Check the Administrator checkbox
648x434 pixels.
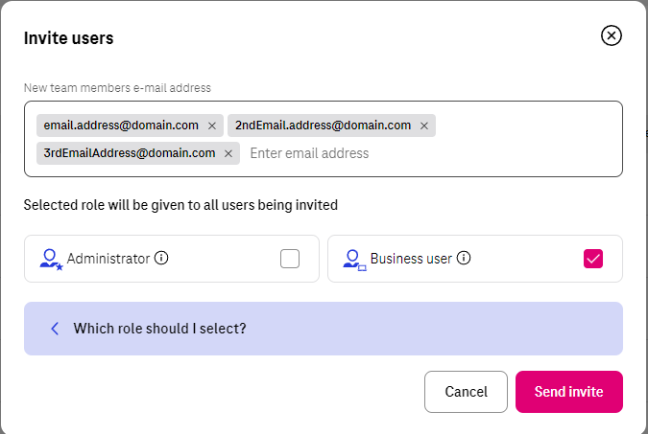pos(290,259)
